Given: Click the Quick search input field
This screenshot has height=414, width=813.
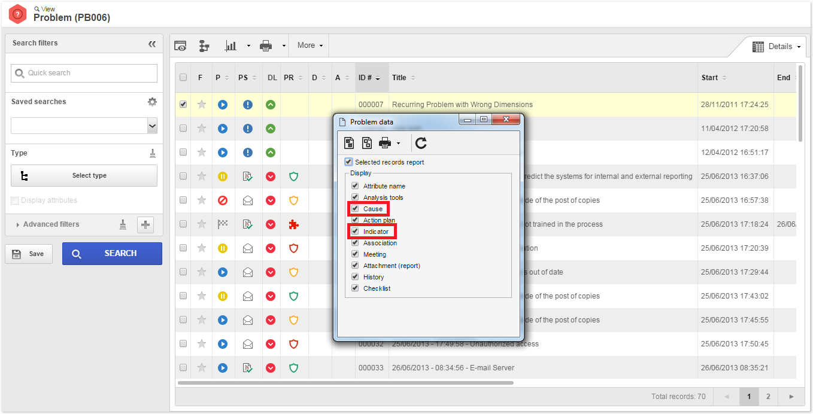Looking at the screenshot, I should (x=84, y=73).
